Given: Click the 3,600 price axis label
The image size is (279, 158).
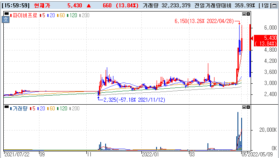Looking at the screenshot, I should pos(271,72).
